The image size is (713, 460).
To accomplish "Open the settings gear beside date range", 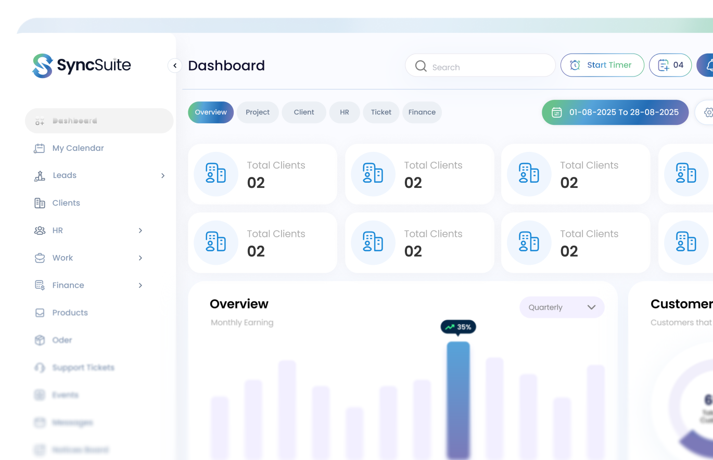I will click(708, 112).
